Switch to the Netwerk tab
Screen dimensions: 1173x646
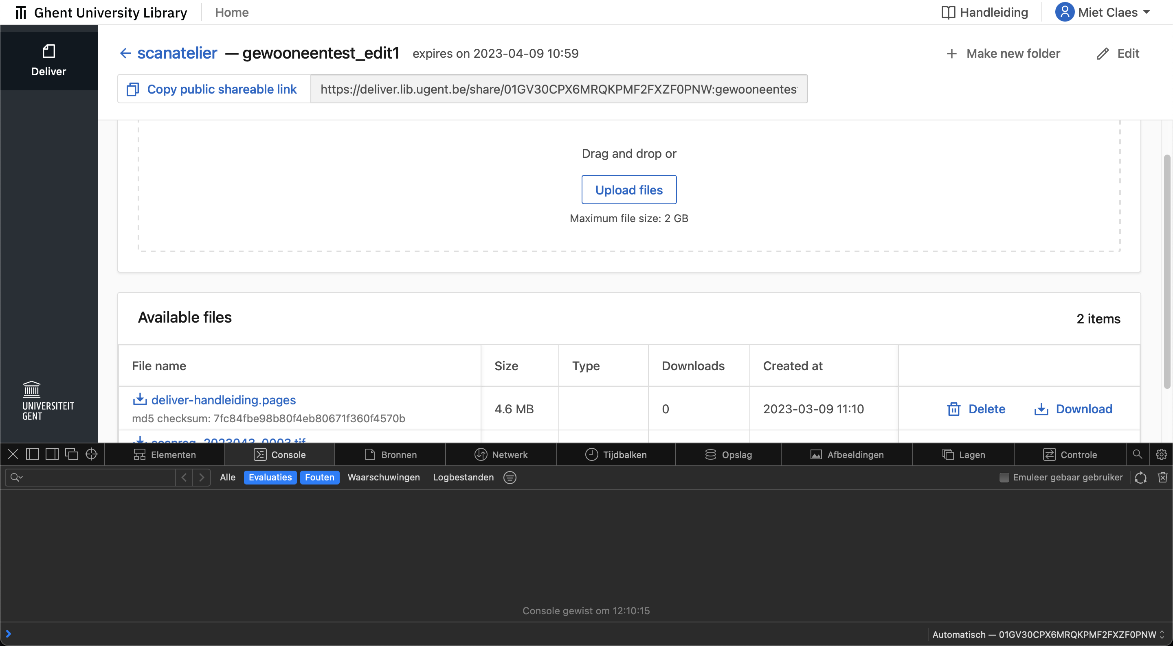tap(501, 454)
